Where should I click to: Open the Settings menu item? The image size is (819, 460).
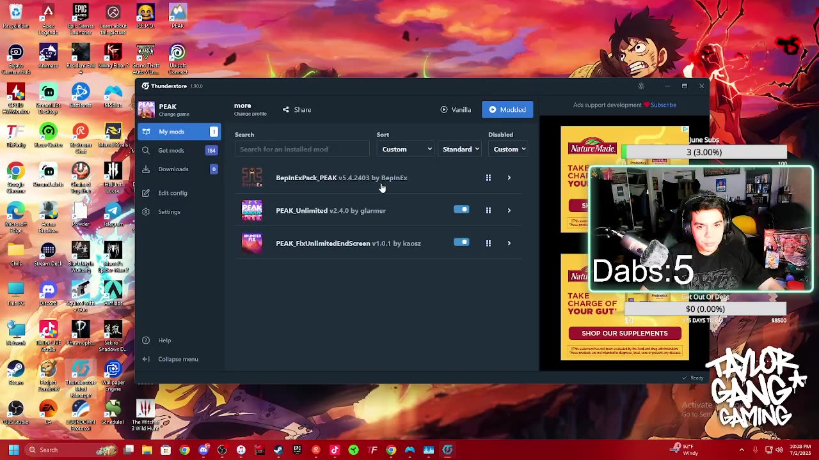169,211
